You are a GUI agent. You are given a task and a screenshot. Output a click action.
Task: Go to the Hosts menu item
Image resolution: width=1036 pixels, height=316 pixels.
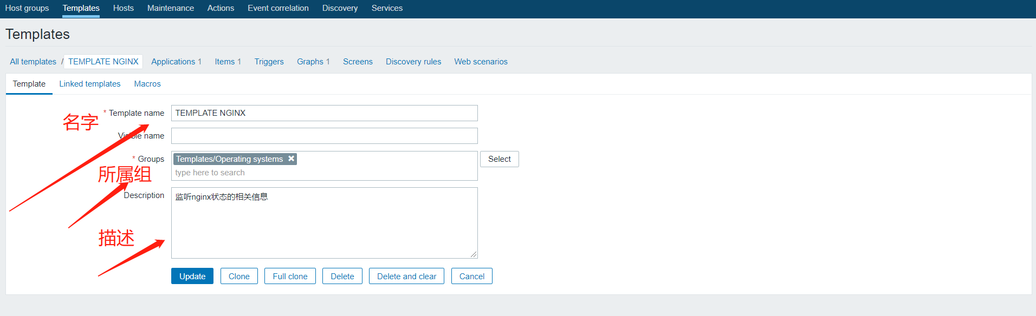(124, 8)
